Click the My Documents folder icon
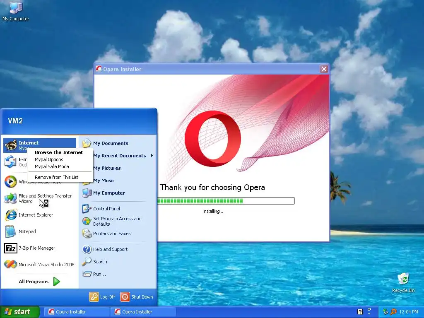The height and width of the screenshot is (318, 424). coord(87,143)
